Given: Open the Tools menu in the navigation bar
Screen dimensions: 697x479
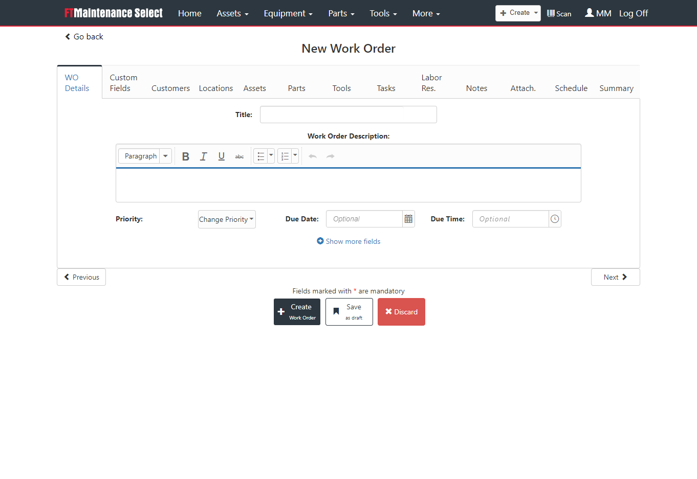Looking at the screenshot, I should tap(383, 13).
